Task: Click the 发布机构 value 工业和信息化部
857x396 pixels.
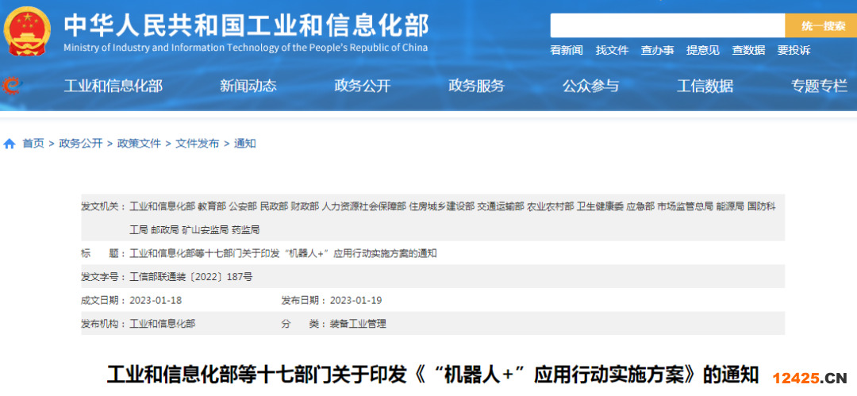Action: click(163, 324)
